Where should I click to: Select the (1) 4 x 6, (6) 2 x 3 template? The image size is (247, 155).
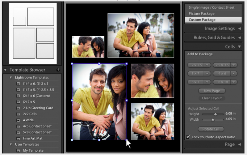(x=36, y=84)
